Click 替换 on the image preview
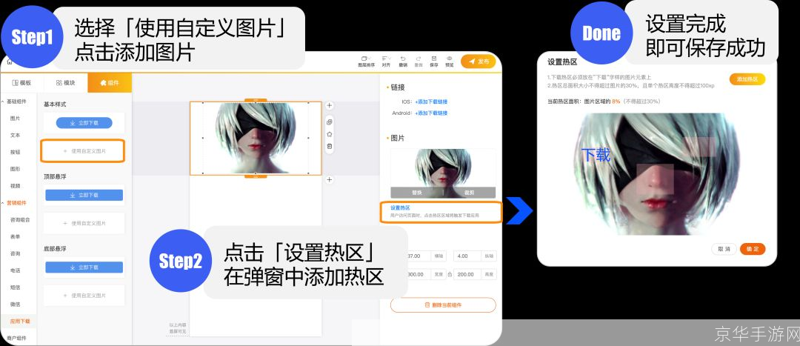The width and height of the screenshot is (800, 346). coord(417,193)
